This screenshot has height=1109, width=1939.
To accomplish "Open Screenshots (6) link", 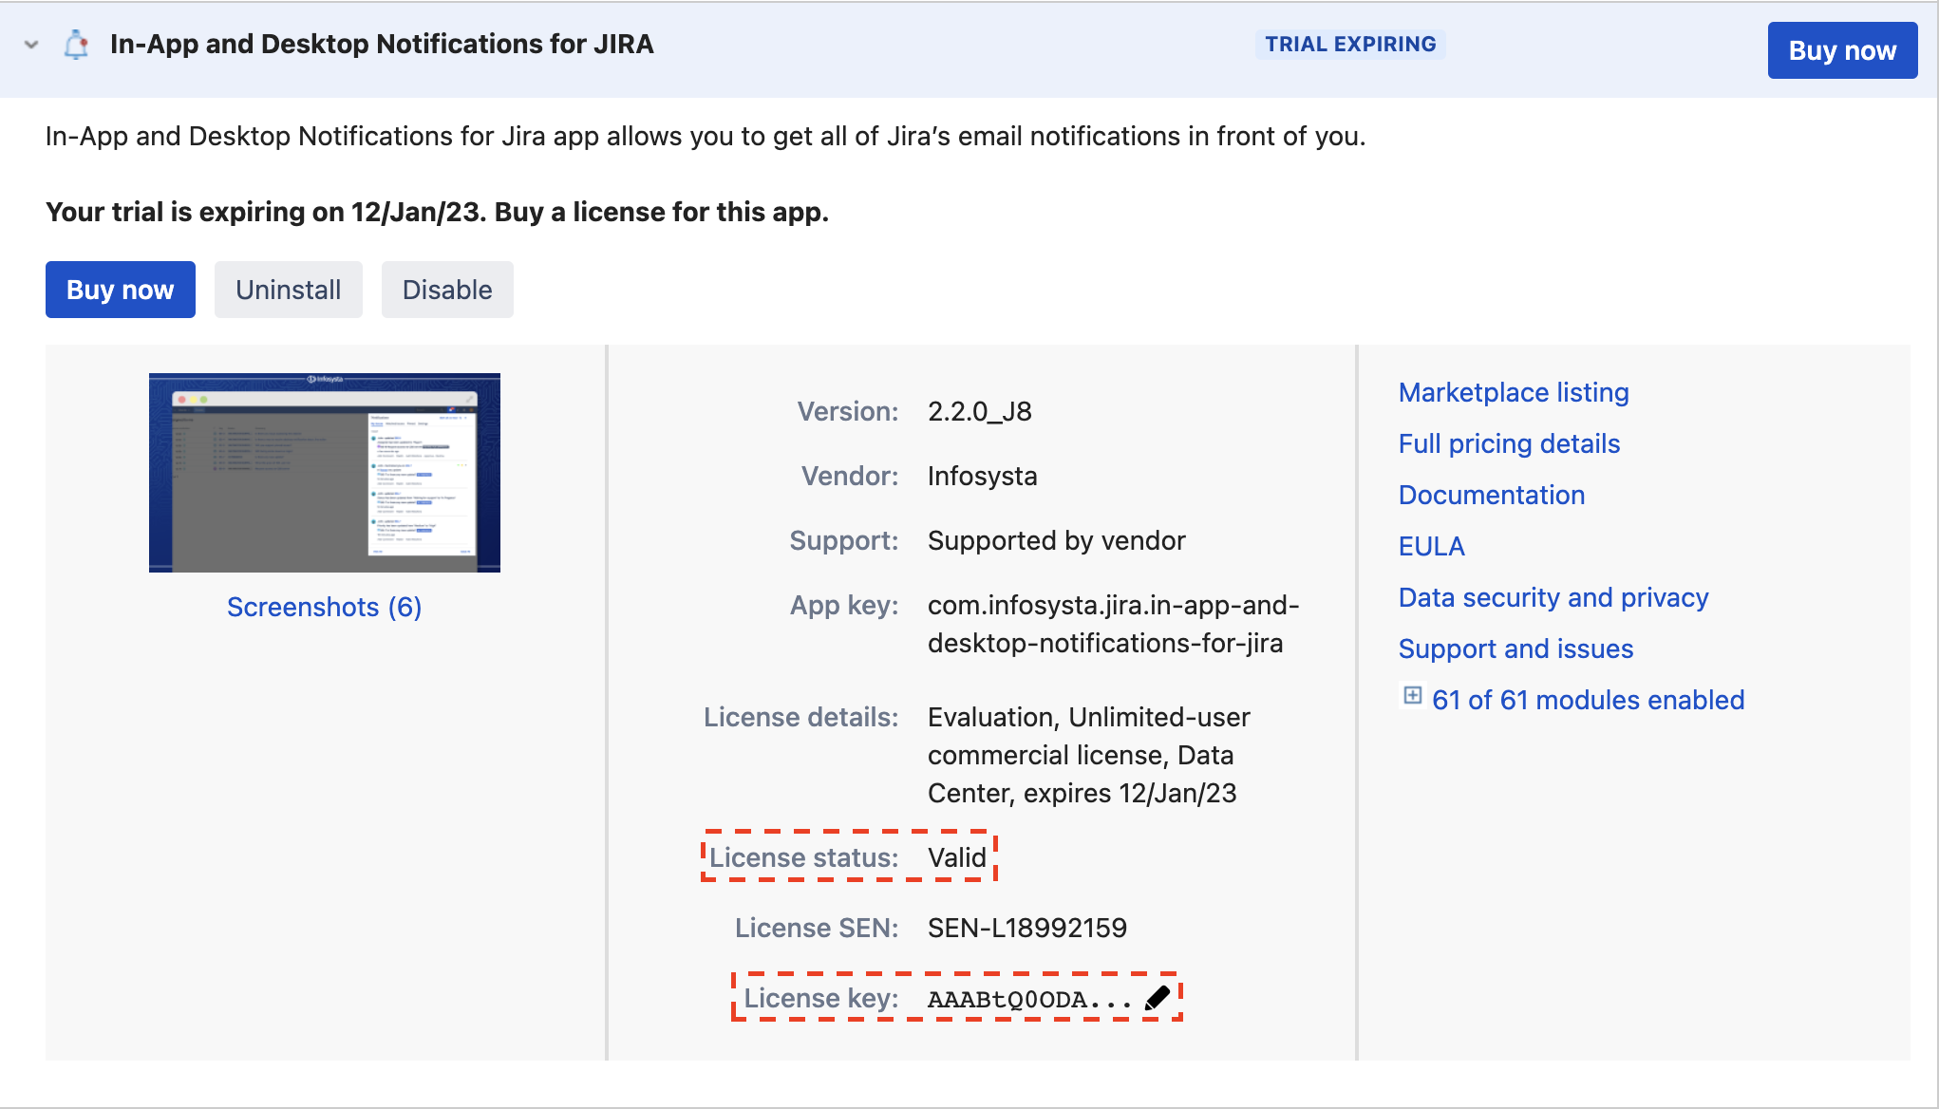I will pyautogui.click(x=325, y=607).
